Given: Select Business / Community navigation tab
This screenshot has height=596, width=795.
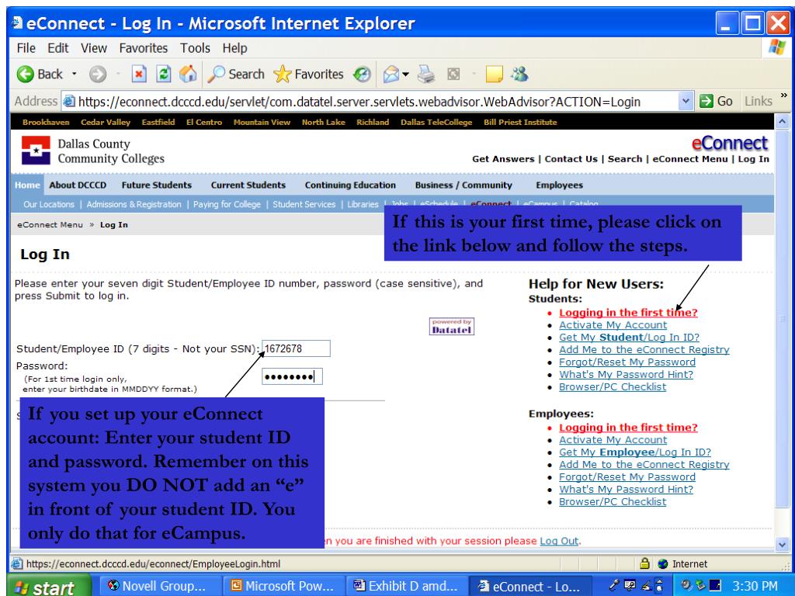Looking at the screenshot, I should tap(463, 185).
